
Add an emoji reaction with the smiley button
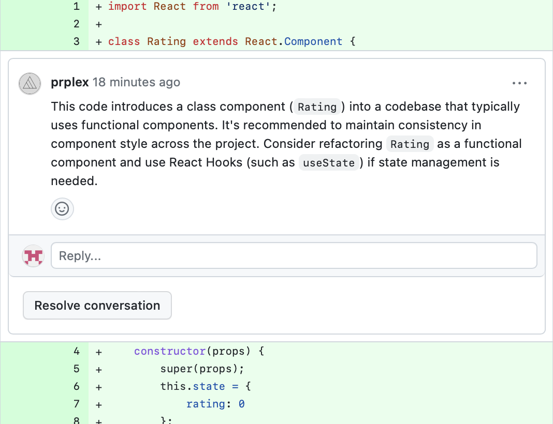tap(62, 209)
